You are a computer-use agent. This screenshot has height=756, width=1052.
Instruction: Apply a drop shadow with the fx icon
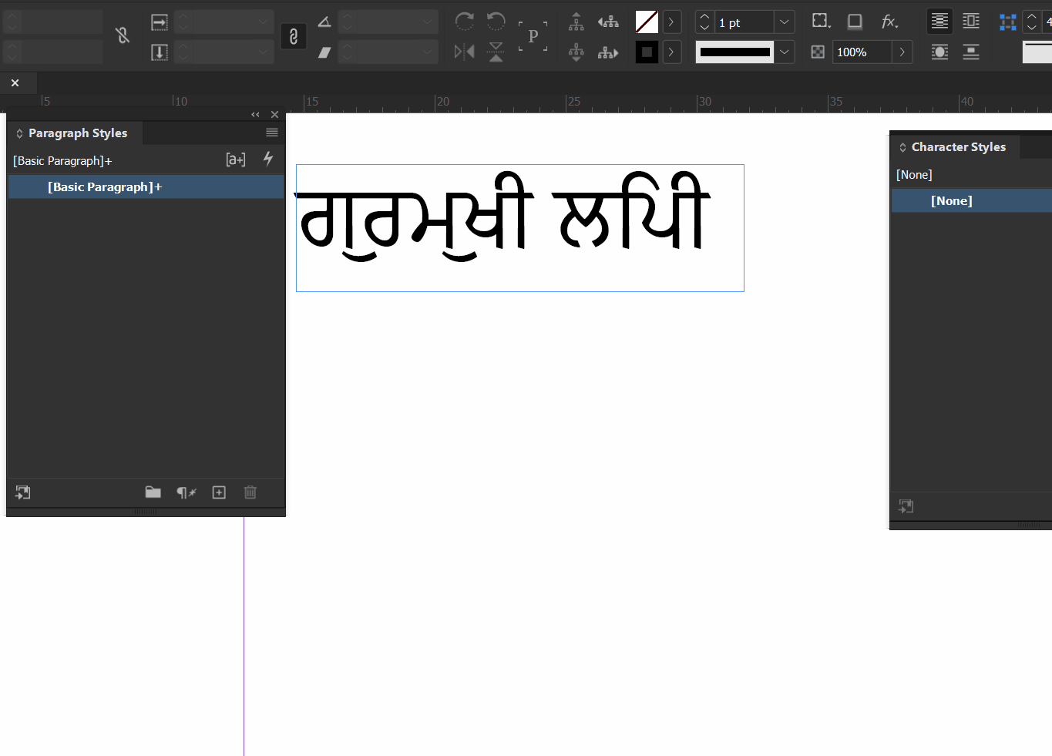click(x=889, y=21)
